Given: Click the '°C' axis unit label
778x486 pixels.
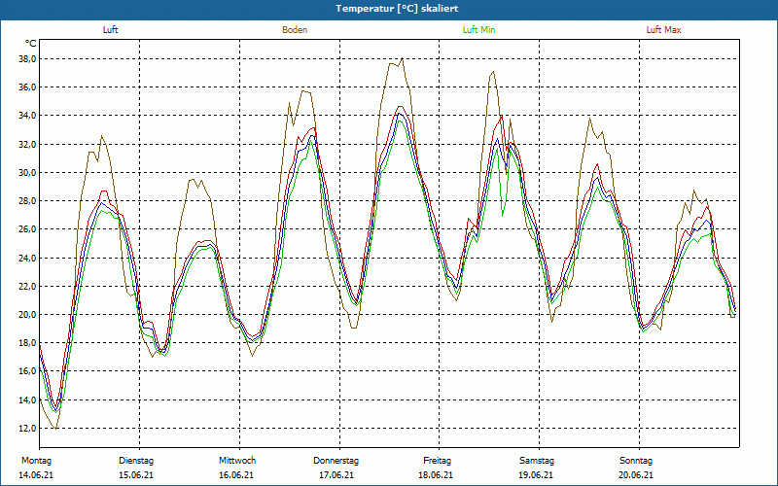Looking at the screenshot, I should [31, 44].
